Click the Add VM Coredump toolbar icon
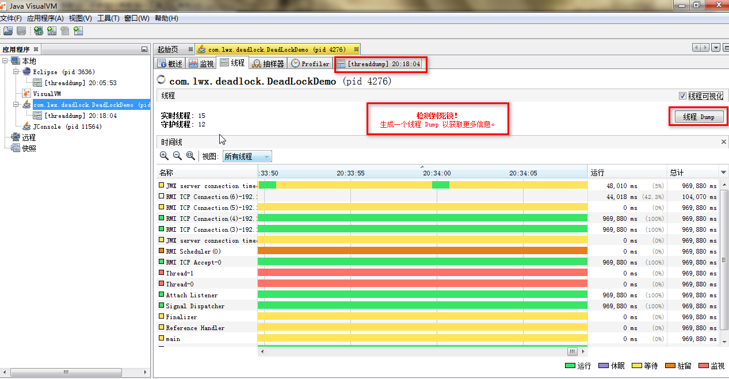This screenshot has width=729, height=379. tap(64, 31)
